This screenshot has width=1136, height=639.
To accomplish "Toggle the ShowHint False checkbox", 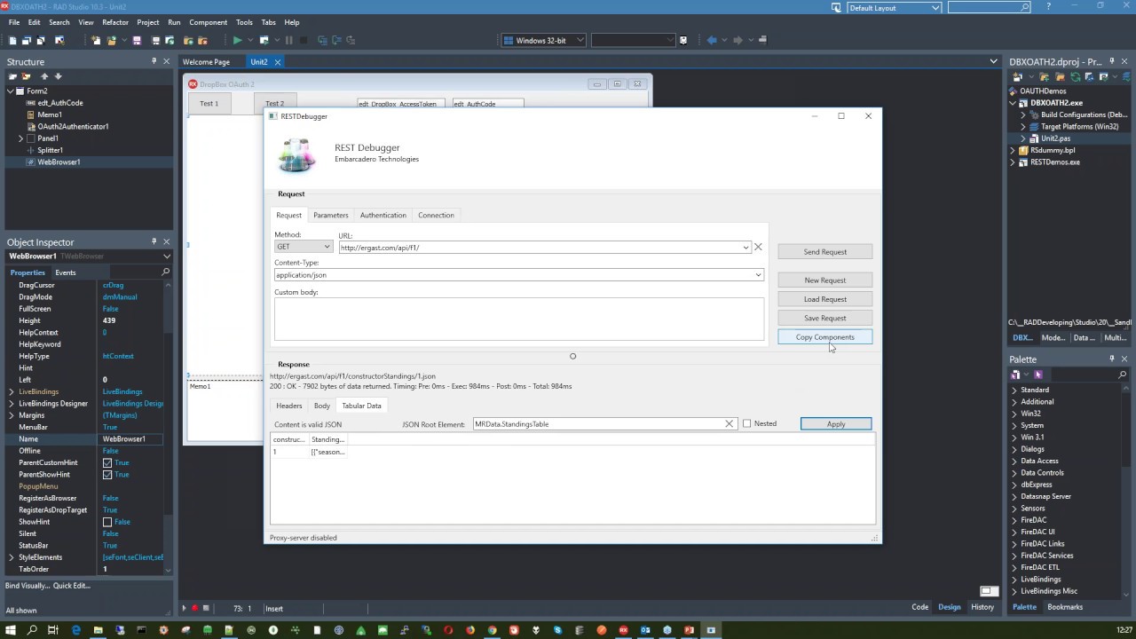I will 107,522.
